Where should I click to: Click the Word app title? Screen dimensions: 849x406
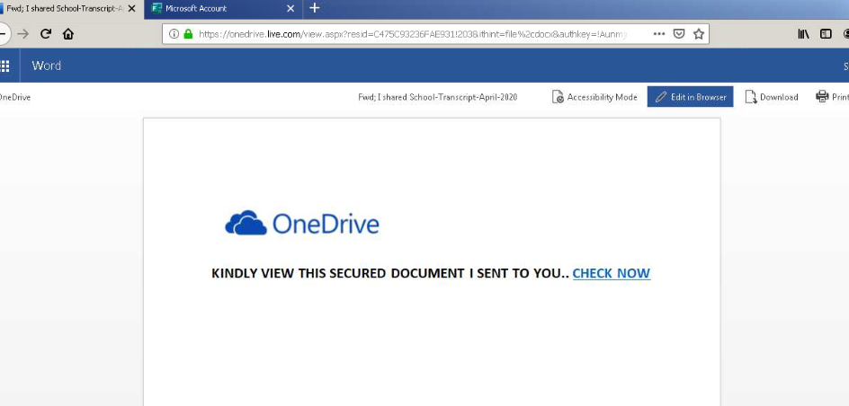point(47,66)
